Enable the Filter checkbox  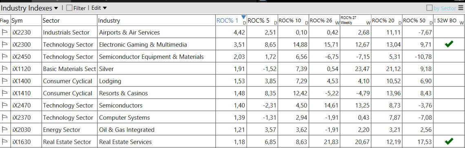pyautogui.click(x=69, y=8)
